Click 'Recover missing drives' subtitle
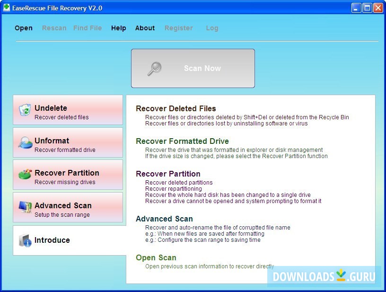Screen dimensions: 386x292 point(65,182)
